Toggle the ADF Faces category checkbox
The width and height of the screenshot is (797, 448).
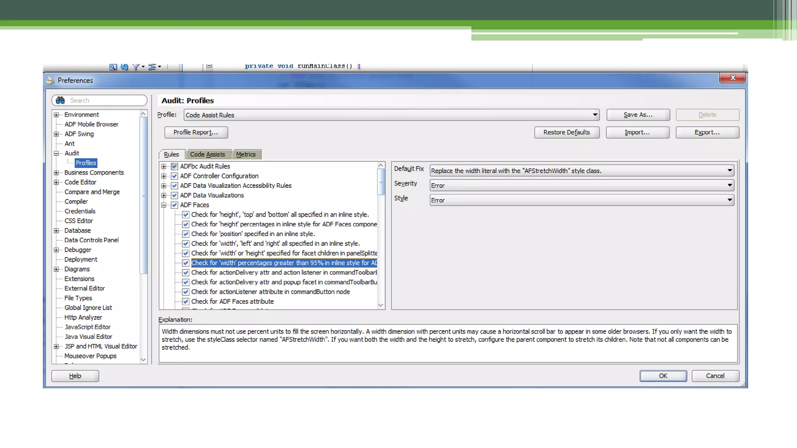(x=174, y=205)
